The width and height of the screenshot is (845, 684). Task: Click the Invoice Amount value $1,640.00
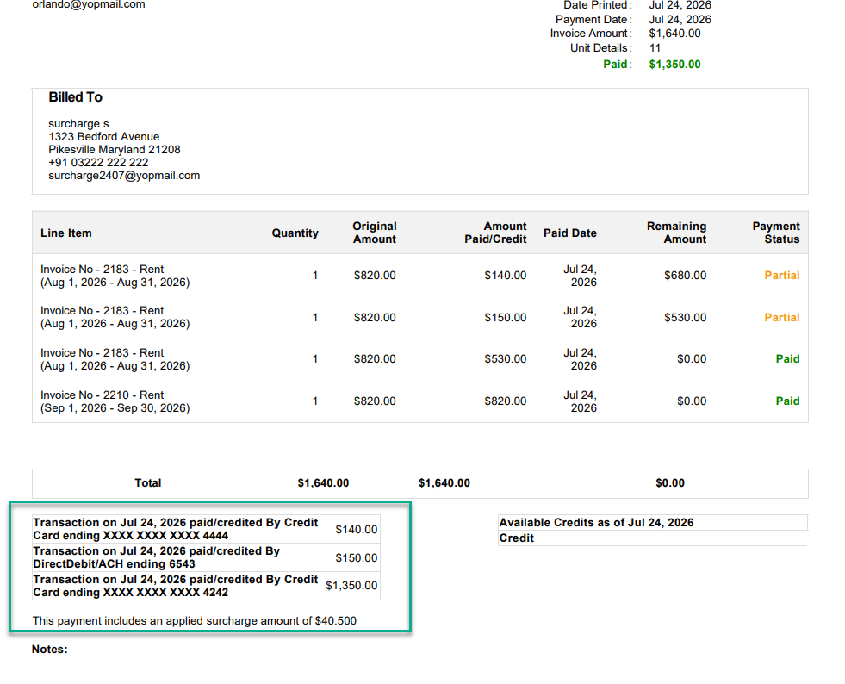tap(674, 34)
